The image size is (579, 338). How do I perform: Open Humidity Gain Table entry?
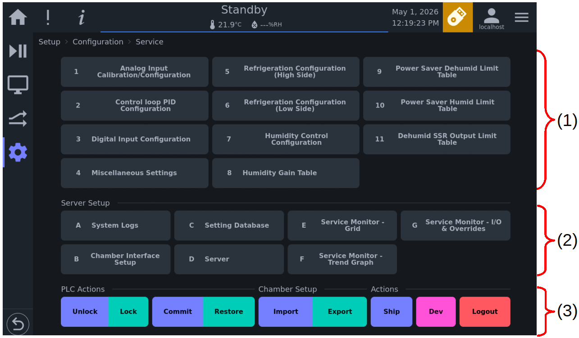[x=286, y=173]
